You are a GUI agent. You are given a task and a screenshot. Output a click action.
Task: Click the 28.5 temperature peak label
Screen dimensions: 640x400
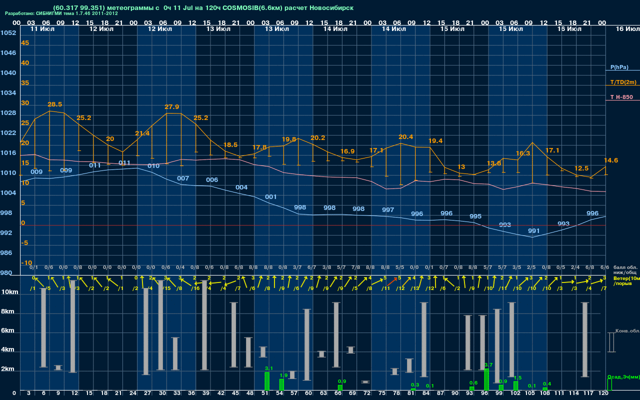[x=54, y=104]
